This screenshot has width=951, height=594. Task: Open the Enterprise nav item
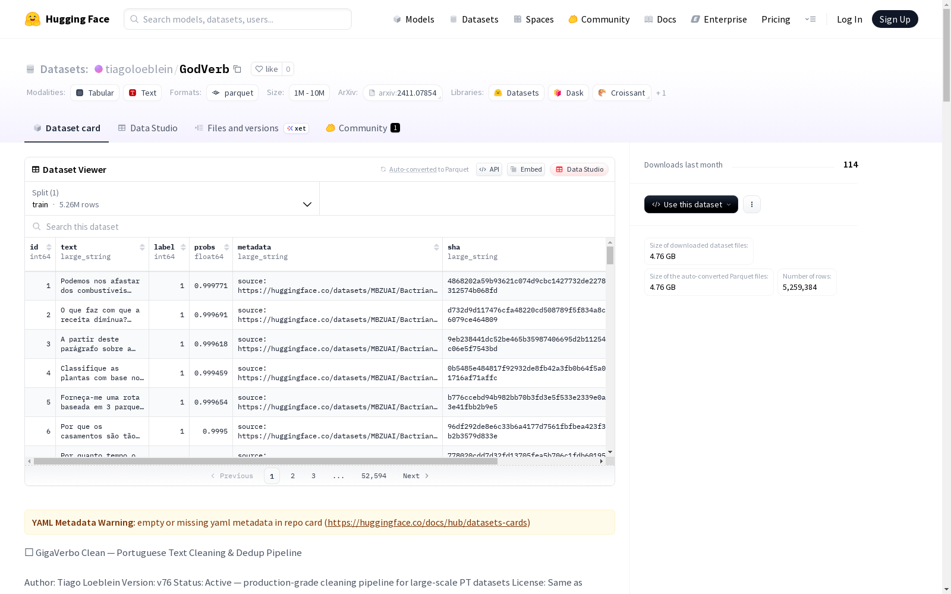coord(719,19)
